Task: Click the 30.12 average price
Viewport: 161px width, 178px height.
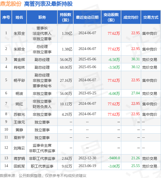Action: click(136, 67)
